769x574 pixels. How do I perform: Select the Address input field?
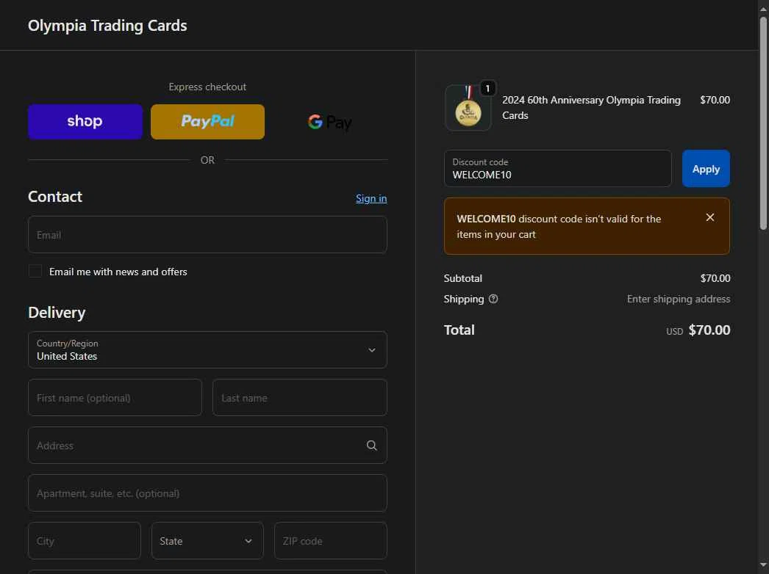click(207, 446)
